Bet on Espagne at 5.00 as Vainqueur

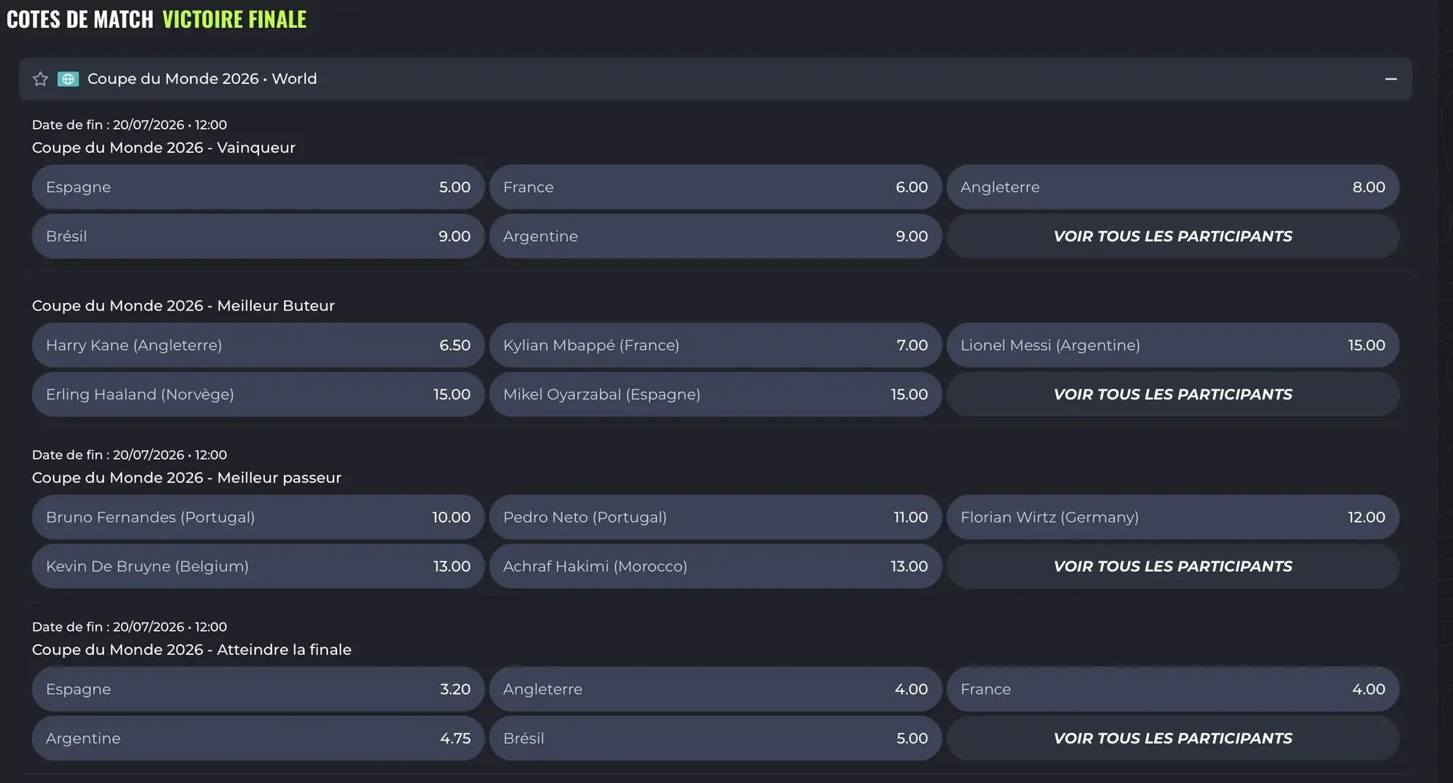tap(258, 187)
